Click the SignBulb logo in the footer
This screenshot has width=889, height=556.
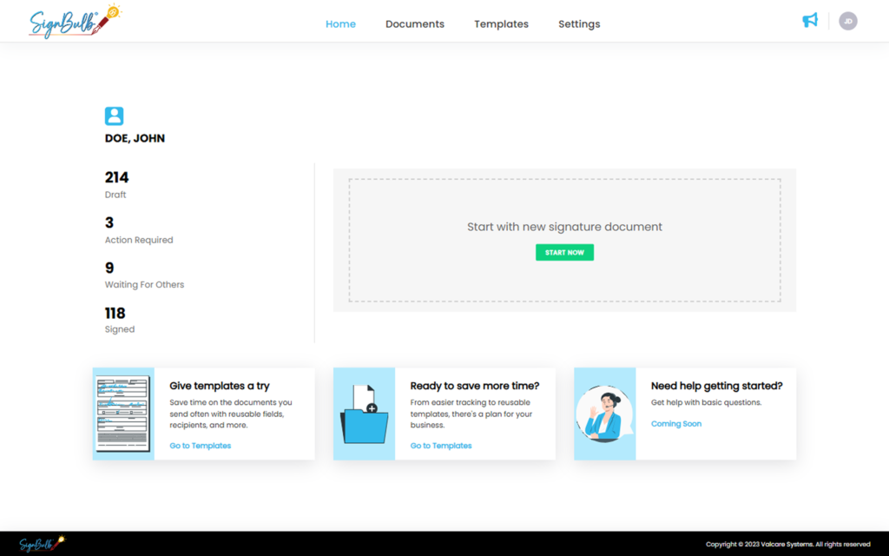point(43,544)
